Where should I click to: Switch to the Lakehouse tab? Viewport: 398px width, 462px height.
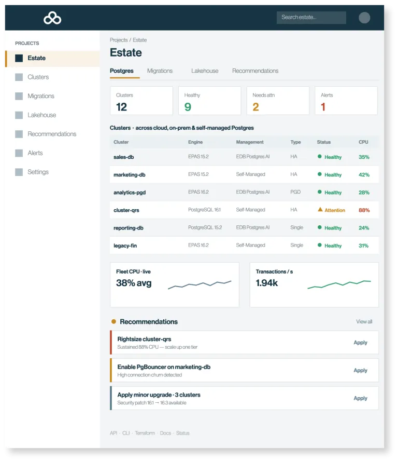(205, 71)
